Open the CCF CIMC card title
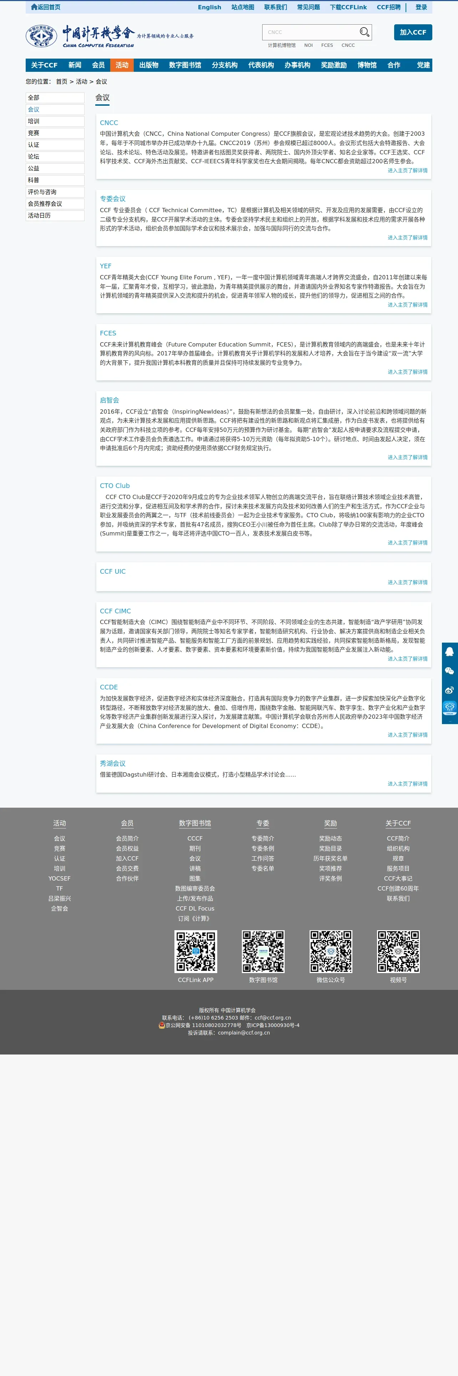The height and width of the screenshot is (1376, 458). pyautogui.click(x=115, y=611)
